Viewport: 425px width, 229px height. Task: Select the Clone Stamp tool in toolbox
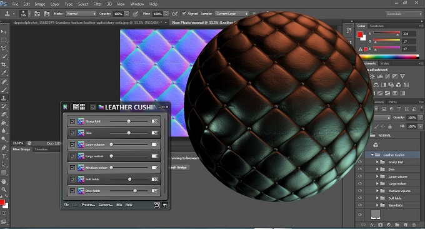(x=4, y=98)
